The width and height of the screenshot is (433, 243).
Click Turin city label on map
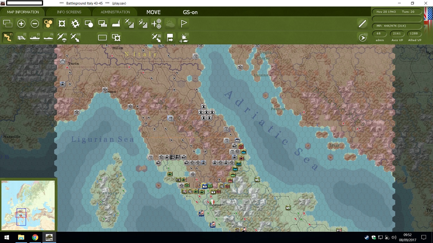pos(73,64)
